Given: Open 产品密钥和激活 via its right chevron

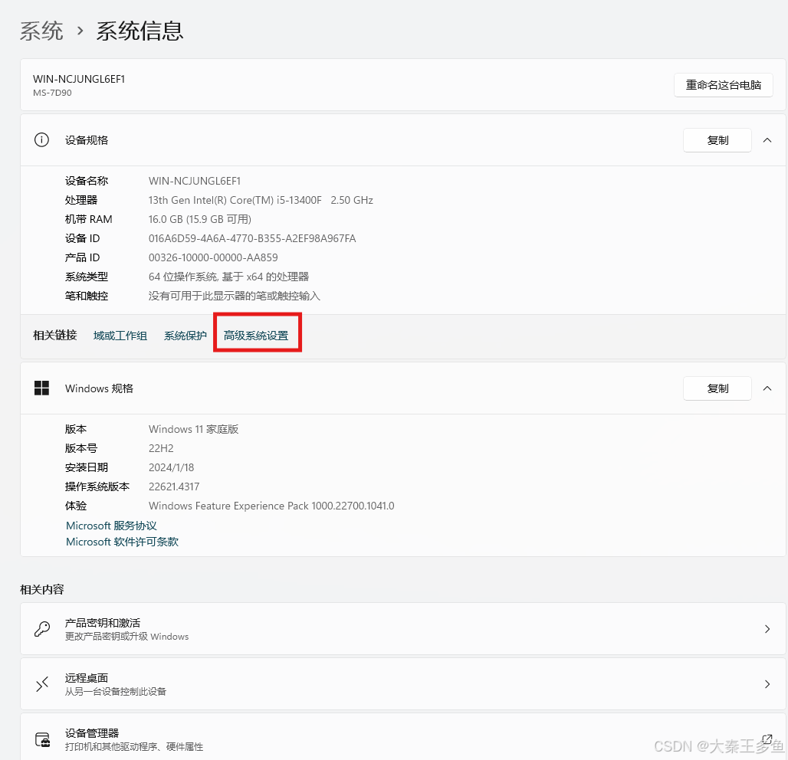Looking at the screenshot, I should pyautogui.click(x=767, y=629).
